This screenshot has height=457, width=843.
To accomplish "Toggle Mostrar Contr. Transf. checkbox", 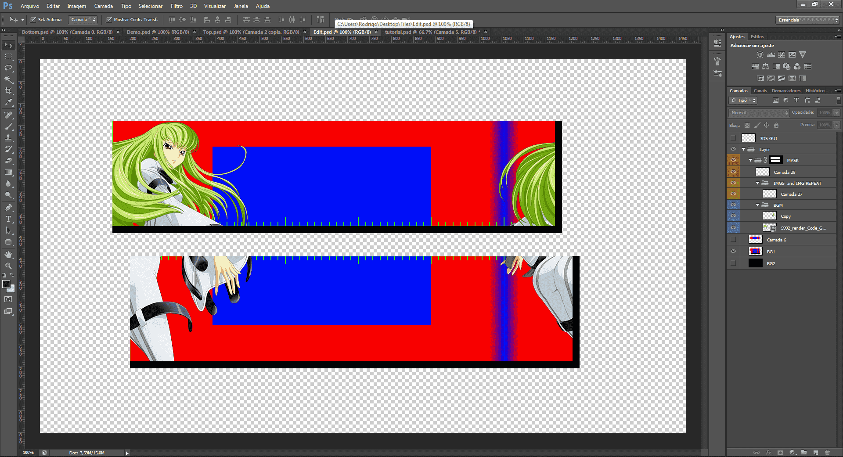I will pyautogui.click(x=109, y=20).
